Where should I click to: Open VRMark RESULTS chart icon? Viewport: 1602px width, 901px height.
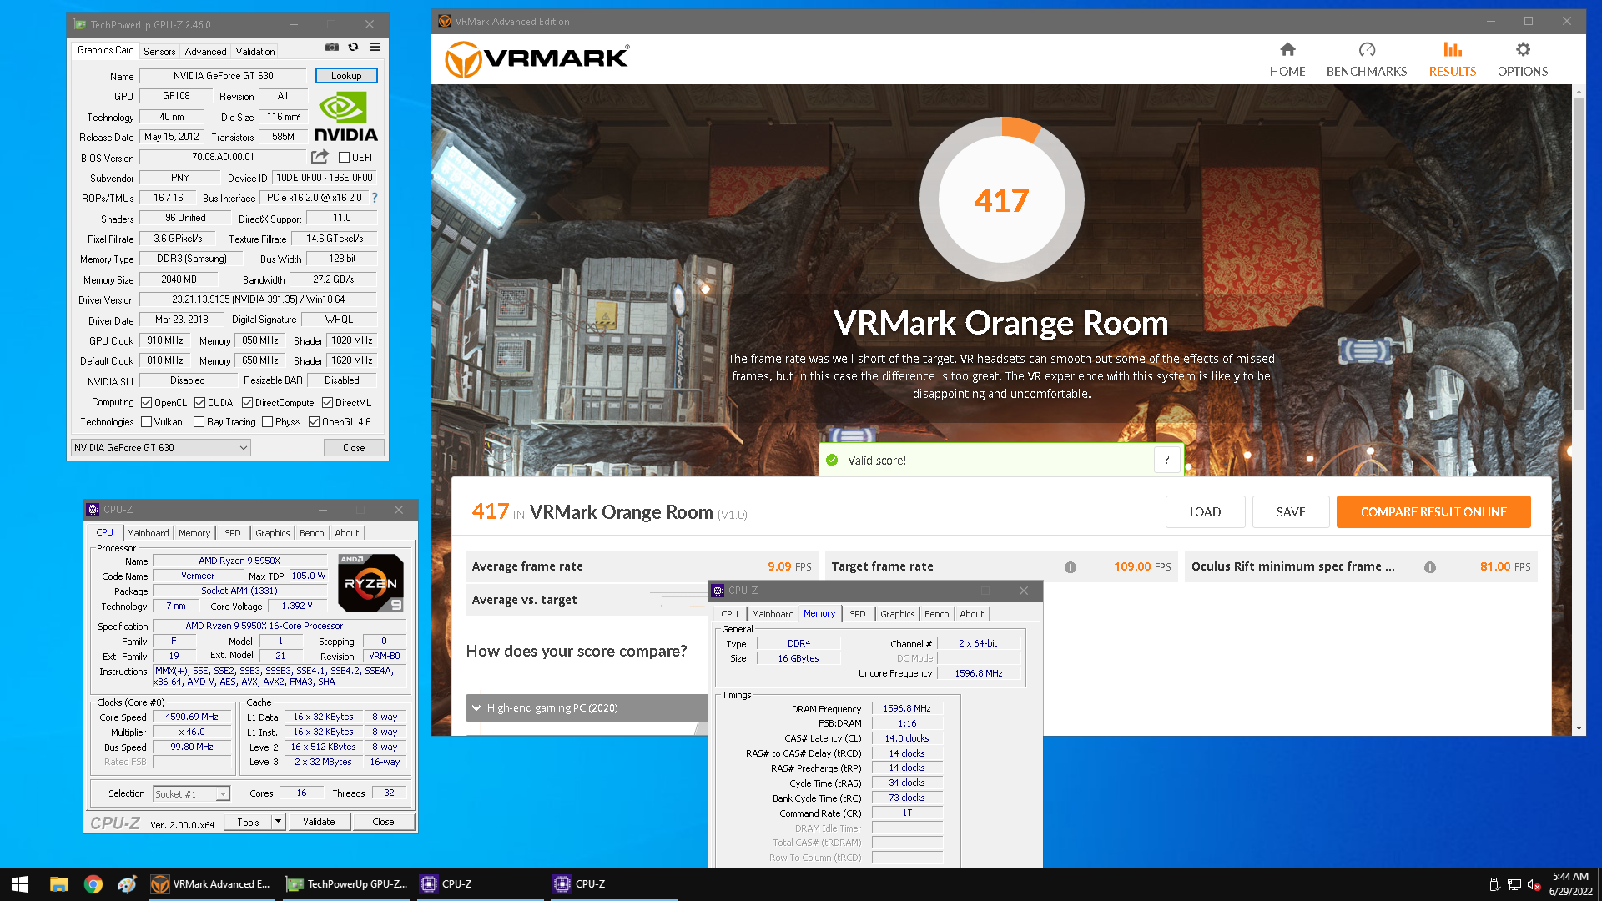click(1453, 49)
